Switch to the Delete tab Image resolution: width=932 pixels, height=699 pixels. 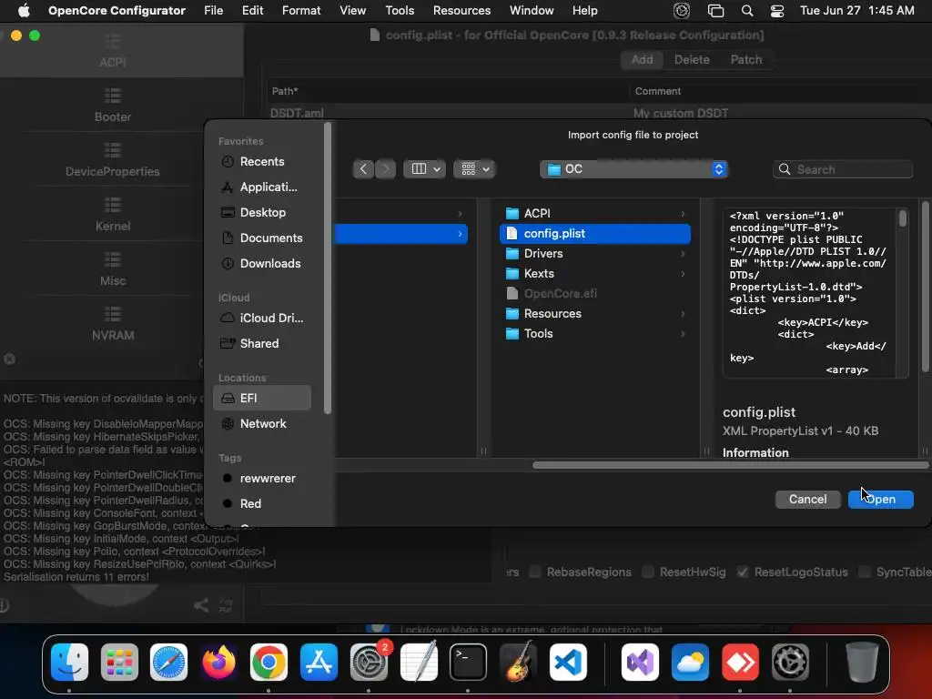[x=692, y=59]
